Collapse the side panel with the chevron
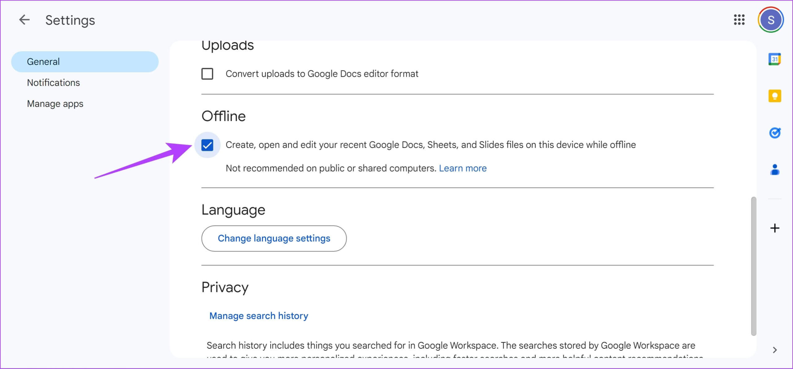The image size is (793, 369). pyautogui.click(x=774, y=350)
